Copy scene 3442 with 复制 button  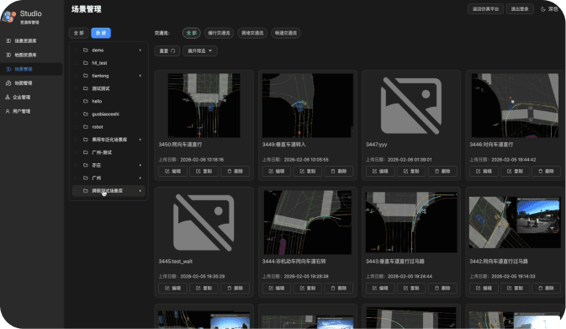click(x=515, y=289)
